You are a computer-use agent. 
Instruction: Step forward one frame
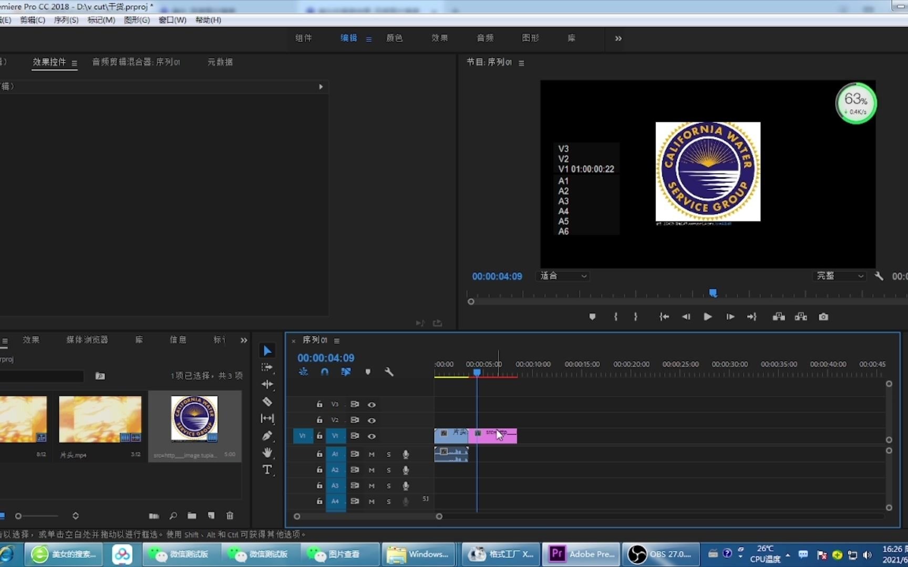730,317
